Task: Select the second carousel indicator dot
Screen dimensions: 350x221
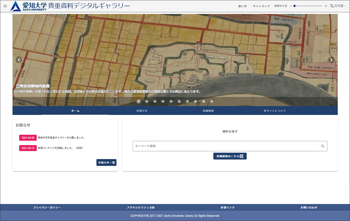Action: pos(147,101)
